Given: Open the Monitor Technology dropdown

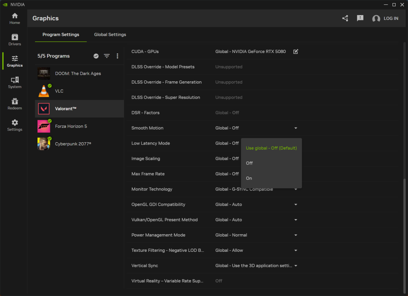Looking at the screenshot, I should coord(296,189).
